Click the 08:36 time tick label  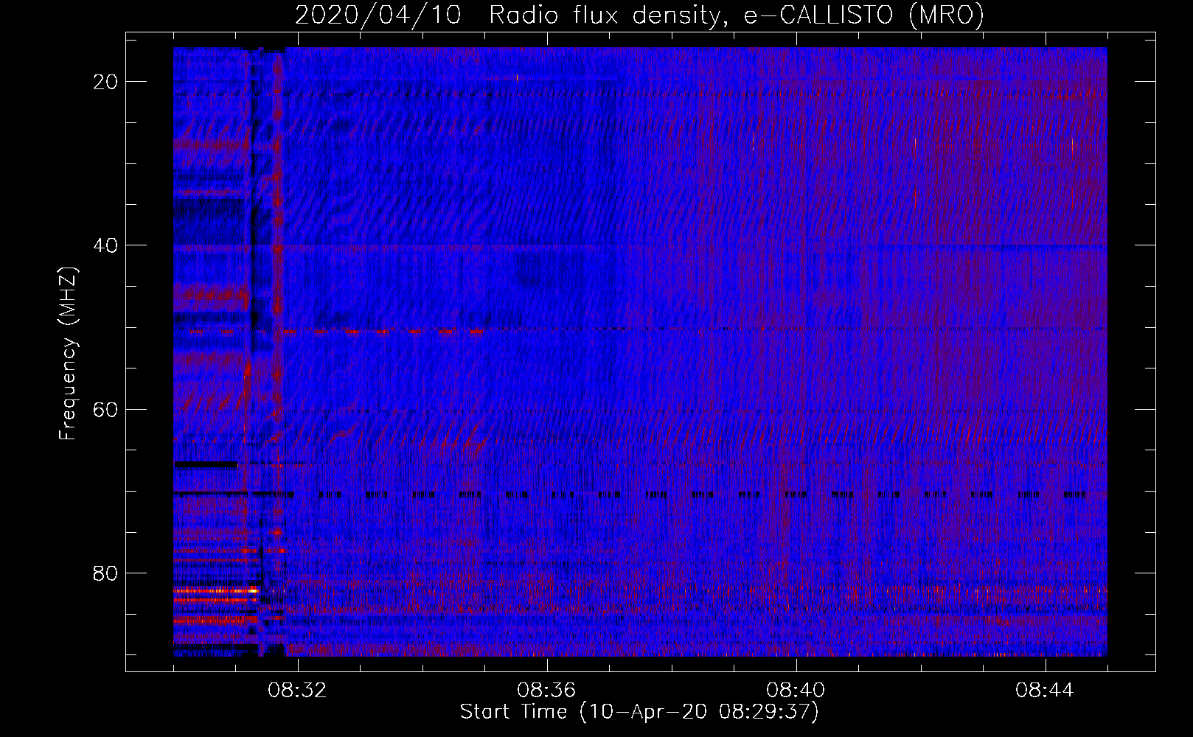546,691
